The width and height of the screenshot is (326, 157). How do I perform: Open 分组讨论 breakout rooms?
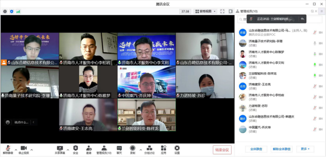(149, 150)
